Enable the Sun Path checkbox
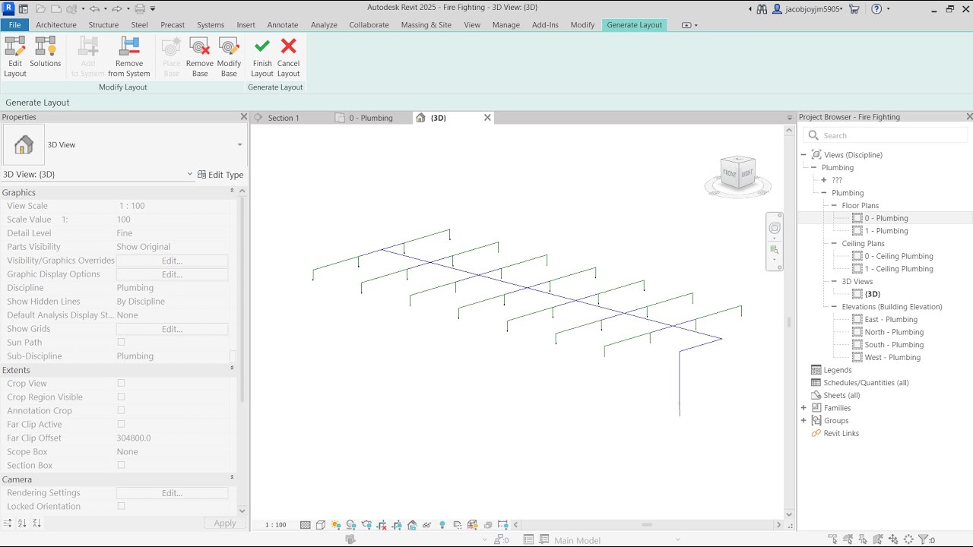This screenshot has height=547, width=973. [121, 343]
